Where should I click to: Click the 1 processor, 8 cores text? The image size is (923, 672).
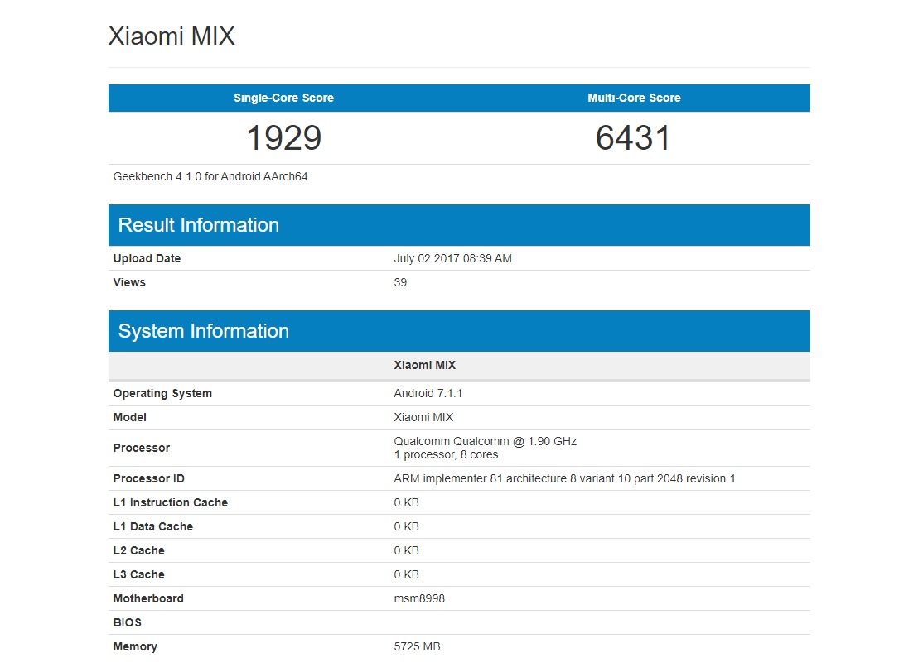click(446, 455)
